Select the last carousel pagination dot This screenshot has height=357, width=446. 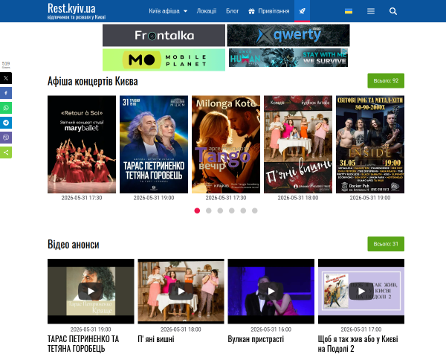[254, 210]
